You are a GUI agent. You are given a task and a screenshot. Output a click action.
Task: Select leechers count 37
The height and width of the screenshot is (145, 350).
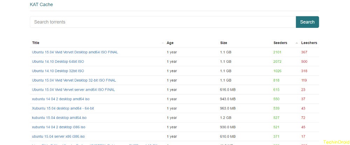coord(303,99)
